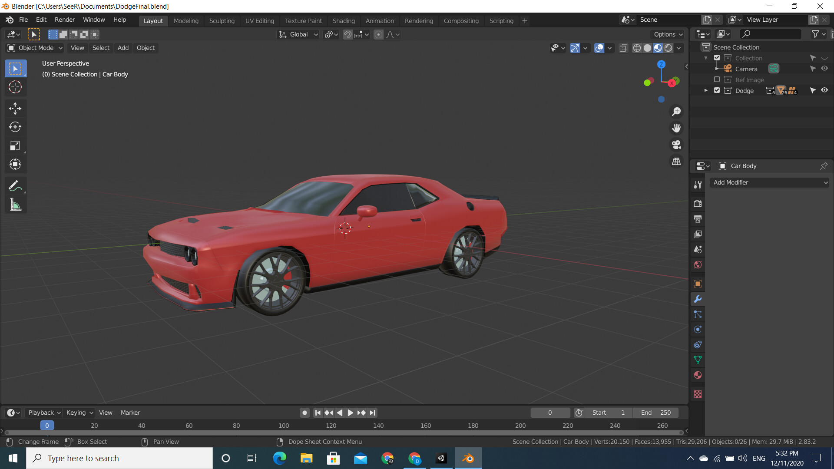Switch to rendered viewport shading
Viewport: 834px width, 469px height.
[x=669, y=48]
